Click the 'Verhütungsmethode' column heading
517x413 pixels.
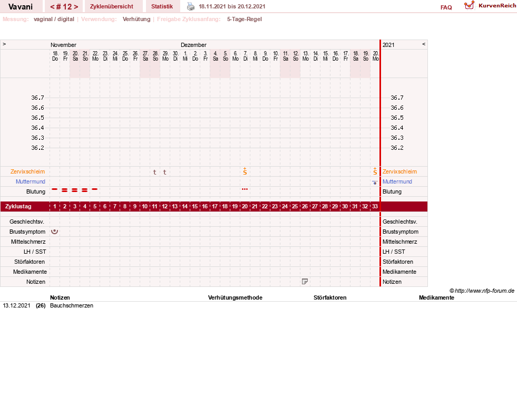coord(235,297)
